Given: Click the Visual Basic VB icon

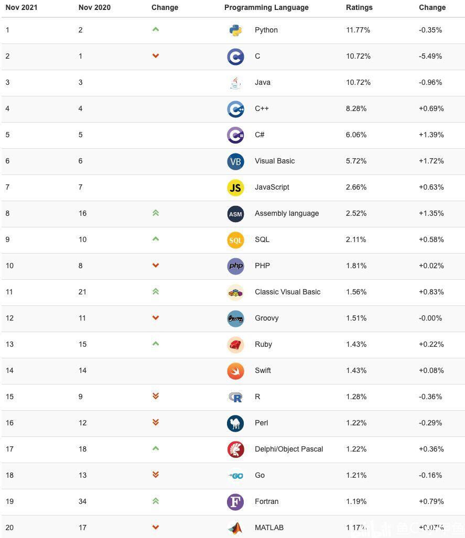Looking at the screenshot, I should tap(235, 161).
